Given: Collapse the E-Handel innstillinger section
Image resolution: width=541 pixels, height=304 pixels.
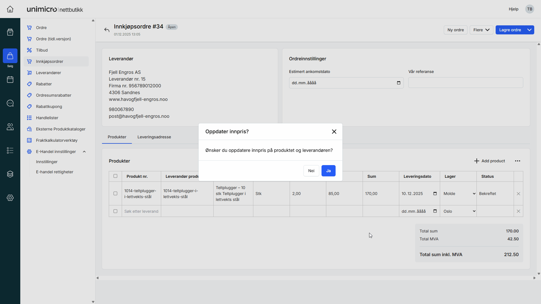Looking at the screenshot, I should click(x=84, y=152).
